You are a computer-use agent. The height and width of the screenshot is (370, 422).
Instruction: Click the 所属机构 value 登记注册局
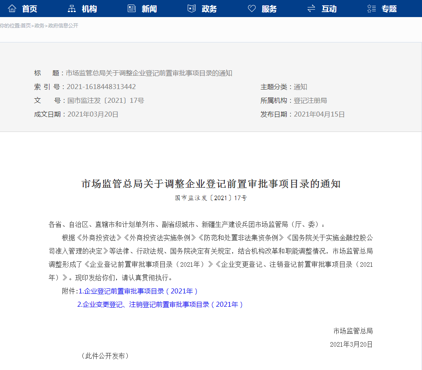click(310, 101)
